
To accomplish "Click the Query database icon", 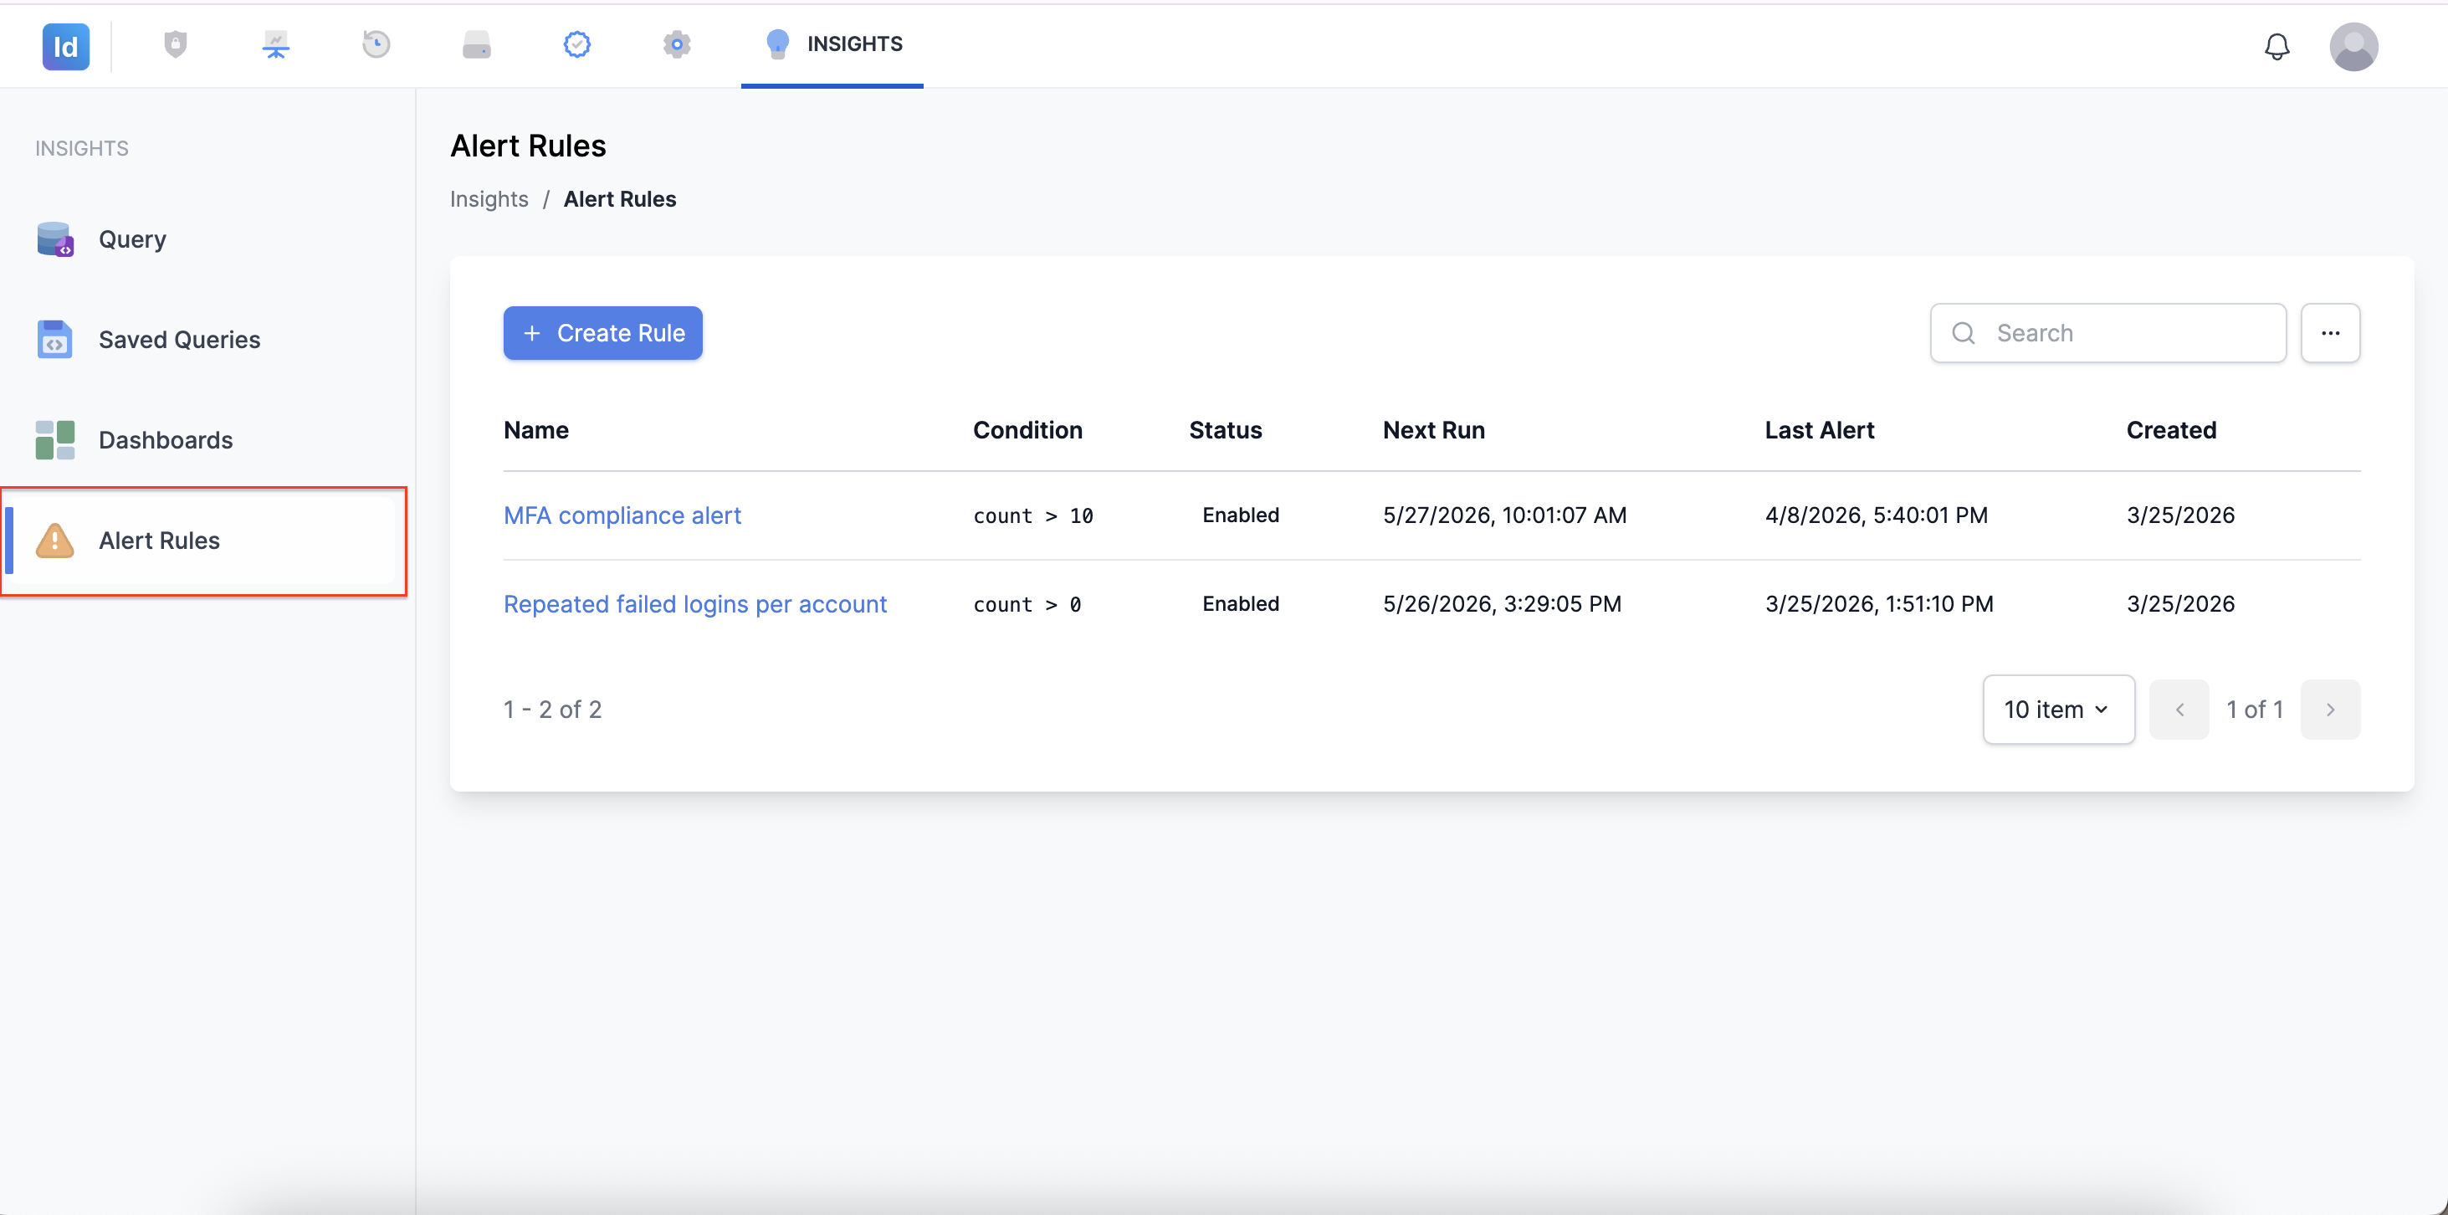I will [x=55, y=239].
